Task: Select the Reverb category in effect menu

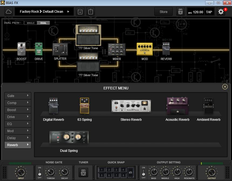Action: tap(18, 145)
